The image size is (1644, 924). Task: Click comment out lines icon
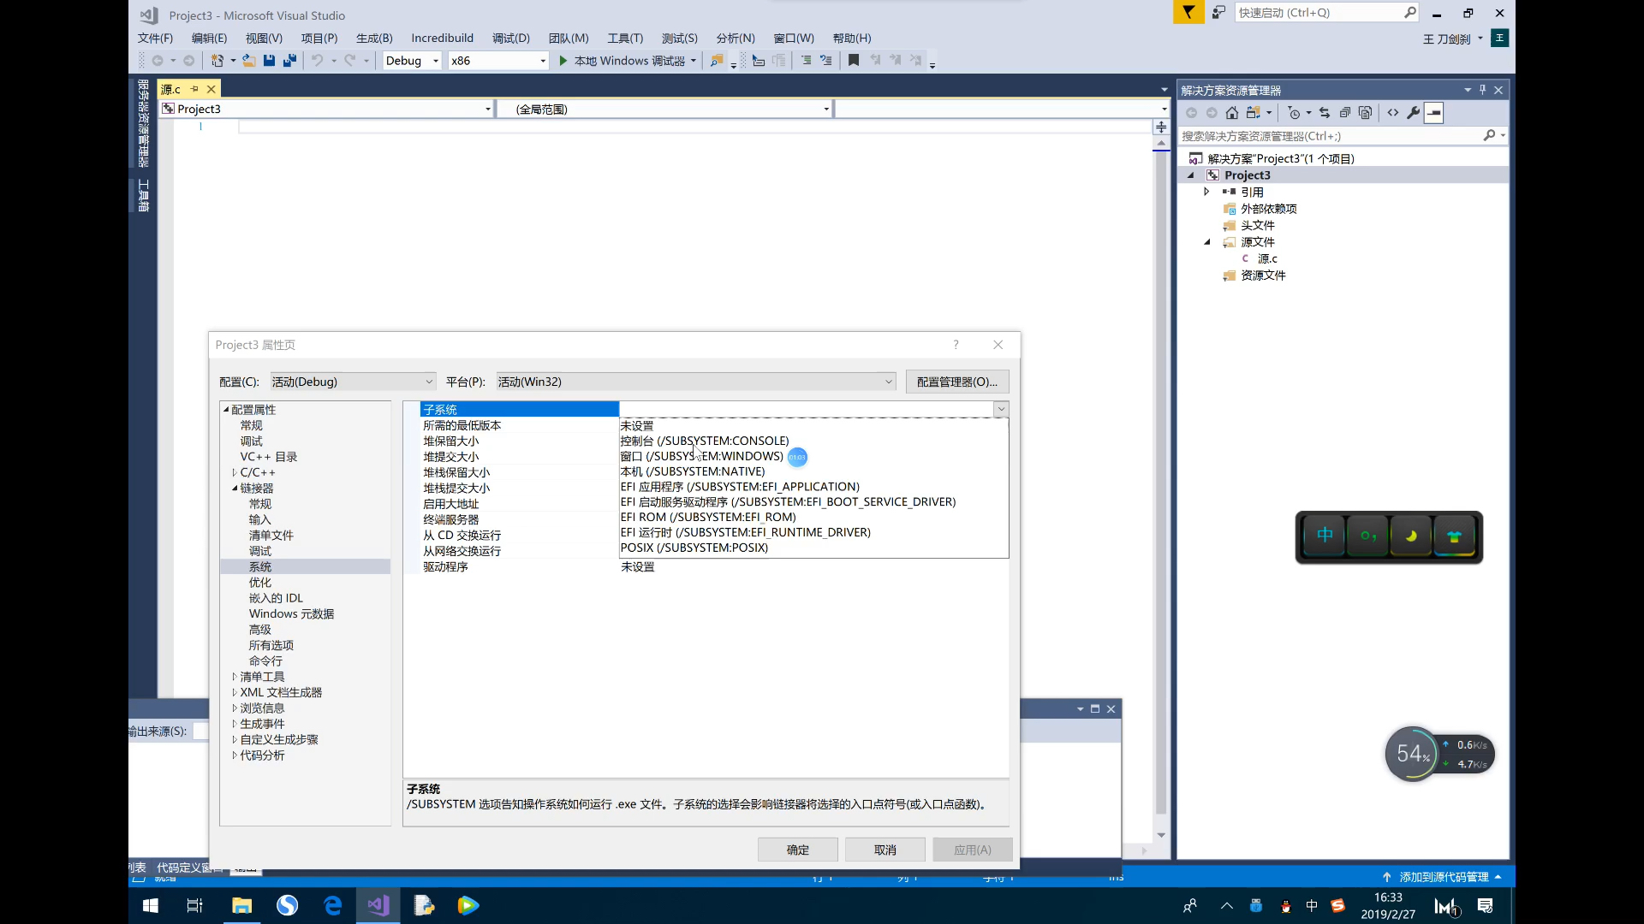pyautogui.click(x=806, y=61)
